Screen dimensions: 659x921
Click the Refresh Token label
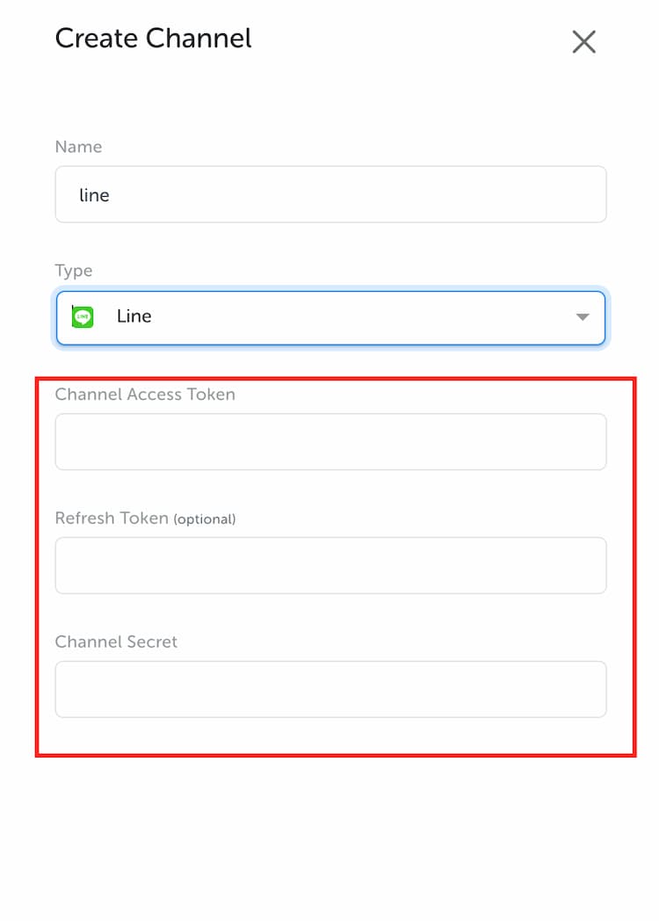(x=112, y=519)
